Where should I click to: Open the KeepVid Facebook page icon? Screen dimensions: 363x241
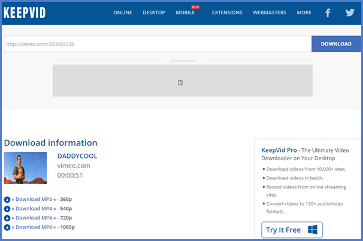(x=328, y=13)
